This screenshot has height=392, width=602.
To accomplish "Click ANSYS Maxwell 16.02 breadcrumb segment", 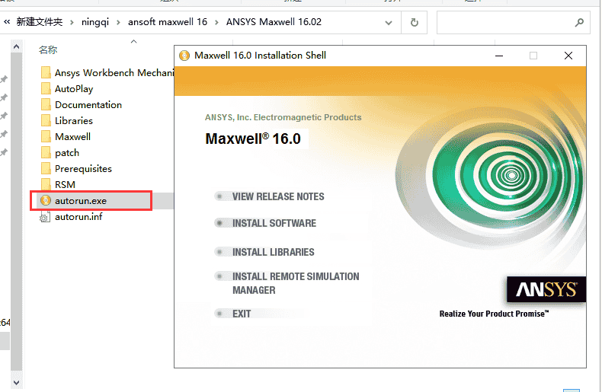I will pos(274,22).
